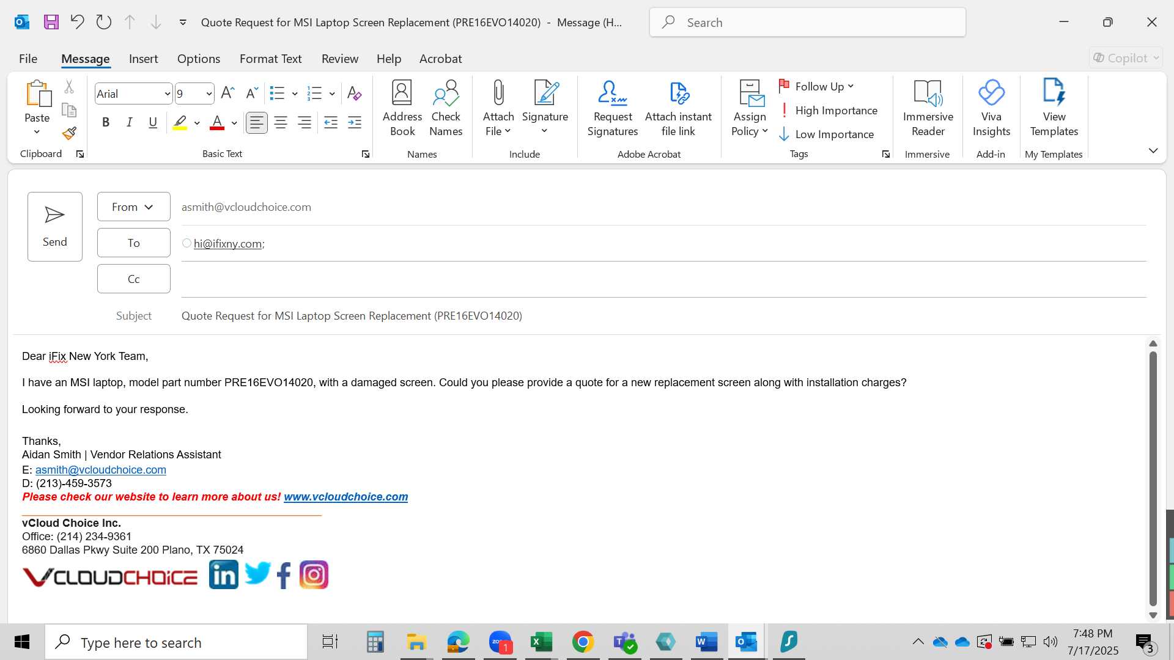Expand the numbered list style options

(332, 94)
